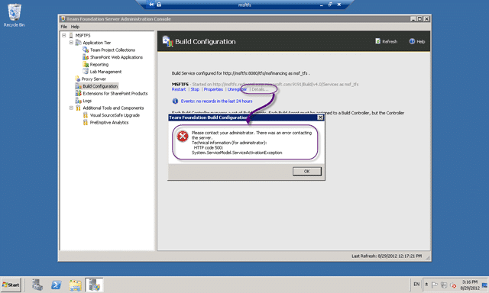The width and height of the screenshot is (489, 293).
Task: Click the Proxy Server icon
Action: coord(78,79)
